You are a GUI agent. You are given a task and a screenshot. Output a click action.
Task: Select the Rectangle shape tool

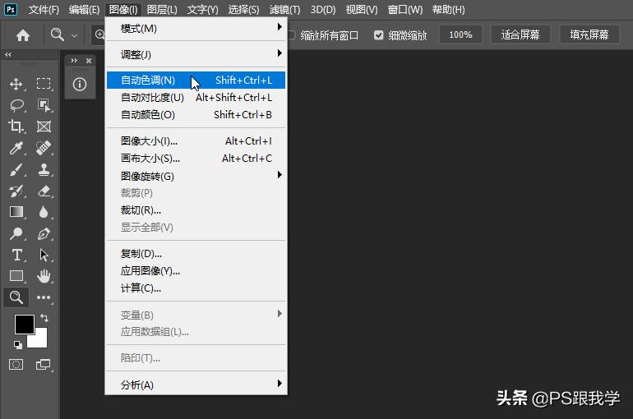[16, 276]
